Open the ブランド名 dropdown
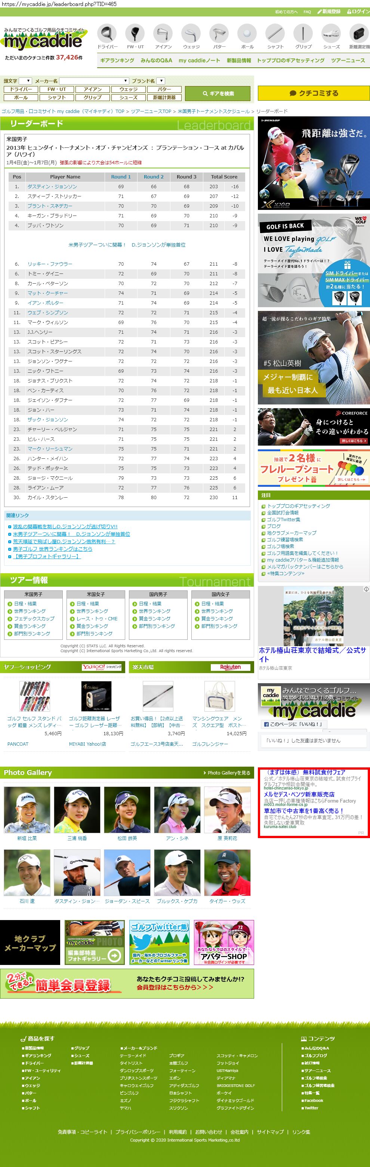This screenshot has height=1167, width=370. click(x=161, y=81)
